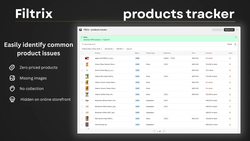Click the '18 in stock' inventory value
The image size is (250, 141).
point(209,70)
